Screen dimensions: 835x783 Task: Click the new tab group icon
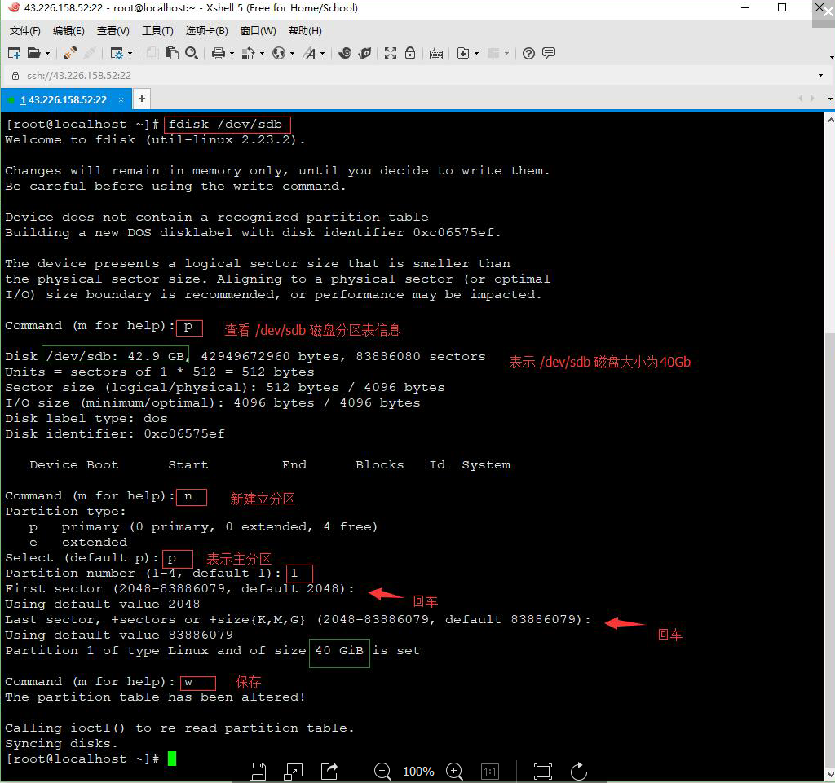coord(463,53)
